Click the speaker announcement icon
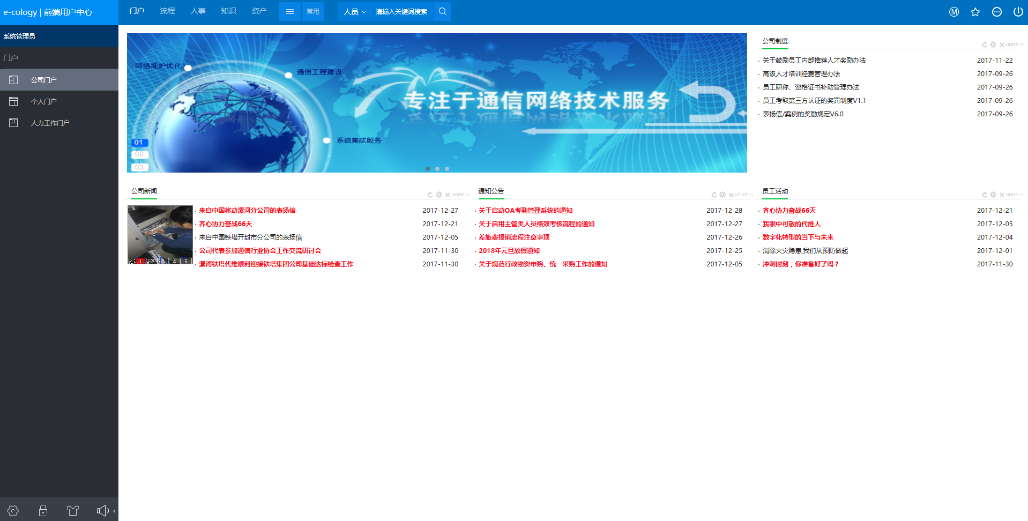Image resolution: width=1028 pixels, height=521 pixels. (102, 510)
